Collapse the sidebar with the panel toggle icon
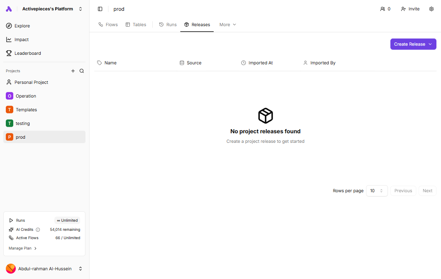This screenshot has height=279, width=441. (100, 9)
